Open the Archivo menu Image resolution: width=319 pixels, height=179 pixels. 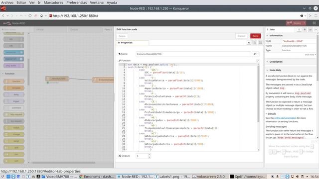coord(7,2)
